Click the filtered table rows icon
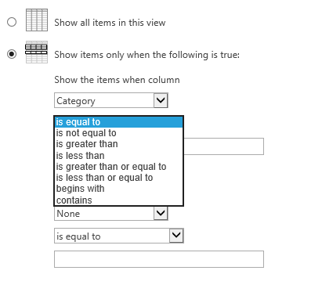 (x=37, y=52)
